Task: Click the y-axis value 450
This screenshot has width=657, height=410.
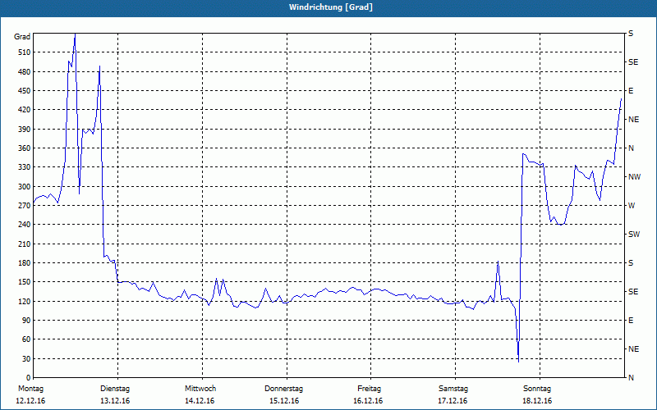Action: pos(25,91)
